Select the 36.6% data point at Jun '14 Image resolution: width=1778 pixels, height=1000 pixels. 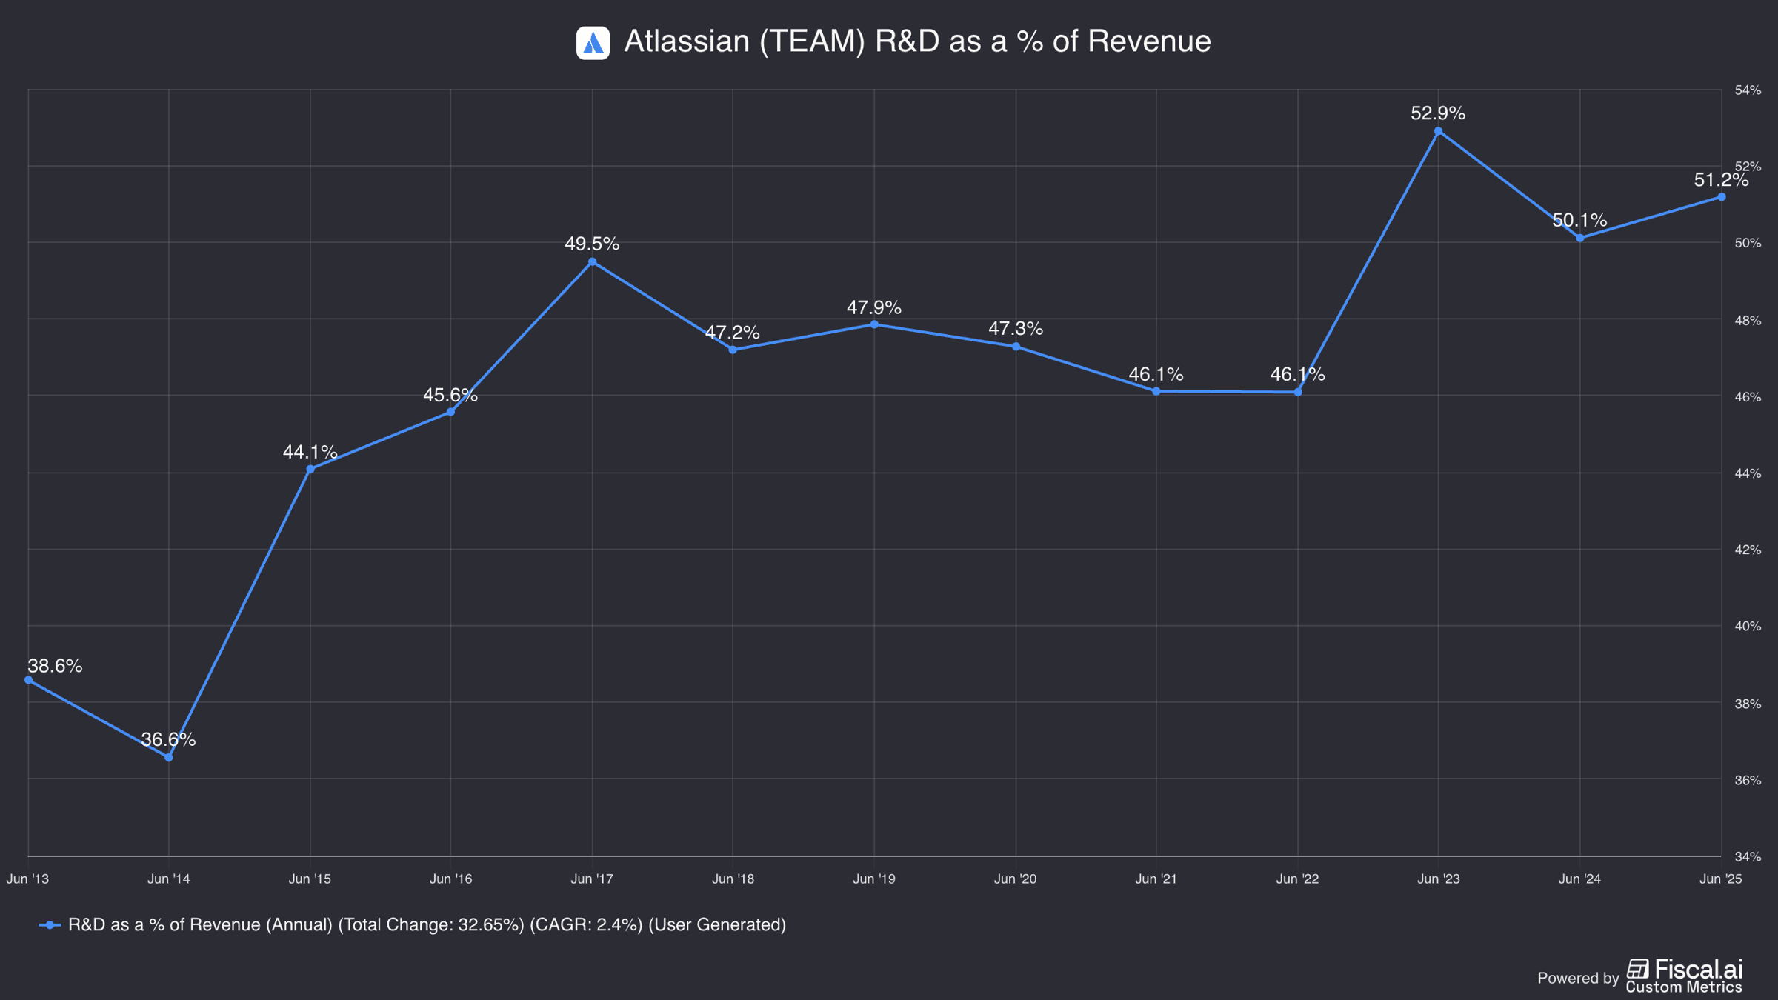pyautogui.click(x=169, y=757)
